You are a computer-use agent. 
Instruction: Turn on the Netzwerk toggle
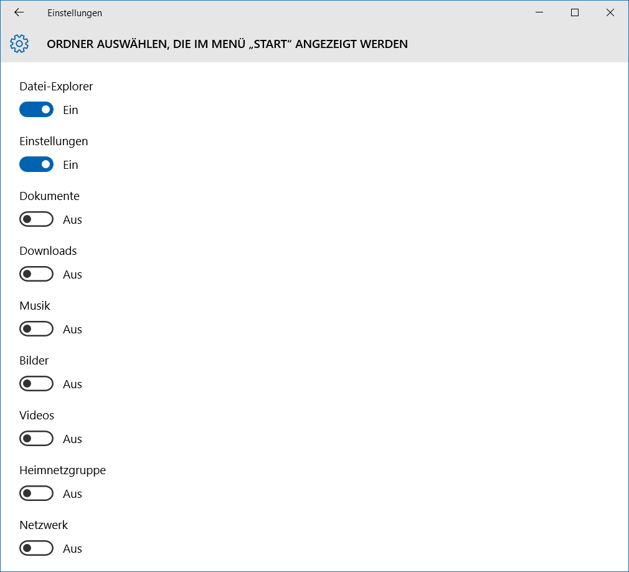(36, 548)
